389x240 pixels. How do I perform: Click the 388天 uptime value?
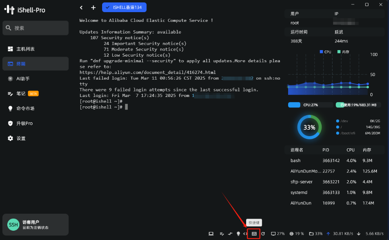pyautogui.click(x=296, y=41)
